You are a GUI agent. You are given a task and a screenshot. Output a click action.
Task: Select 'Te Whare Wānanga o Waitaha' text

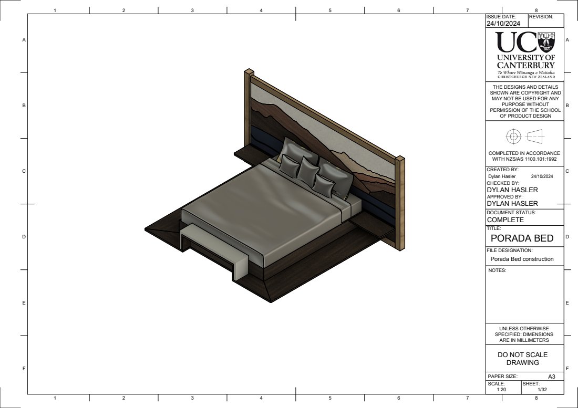[x=525, y=72]
